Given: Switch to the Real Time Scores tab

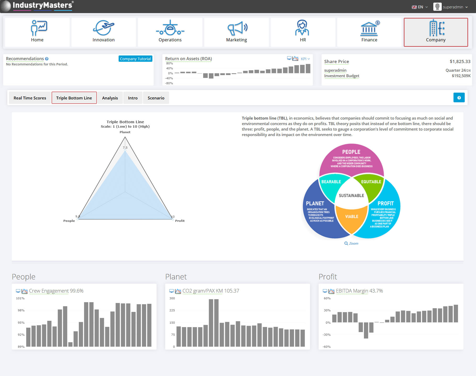Looking at the screenshot, I should pos(30,98).
